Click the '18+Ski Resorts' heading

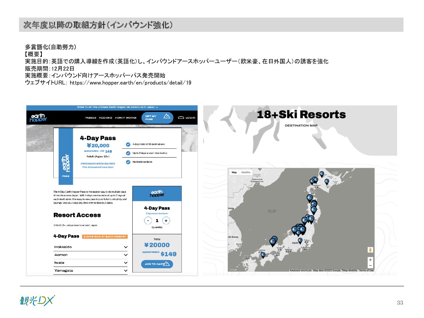[x=301, y=114]
